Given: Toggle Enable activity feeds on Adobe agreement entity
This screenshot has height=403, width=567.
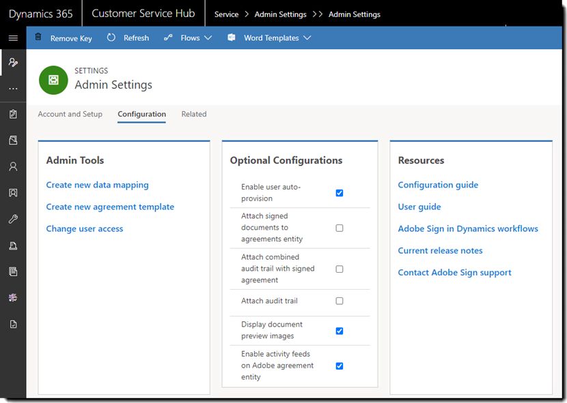Looking at the screenshot, I should click(340, 365).
